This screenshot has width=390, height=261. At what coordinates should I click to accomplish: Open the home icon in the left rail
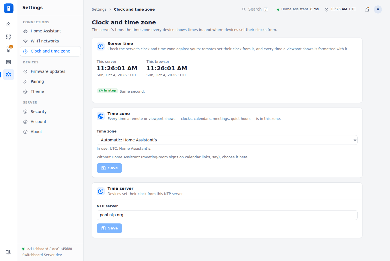coord(9,24)
